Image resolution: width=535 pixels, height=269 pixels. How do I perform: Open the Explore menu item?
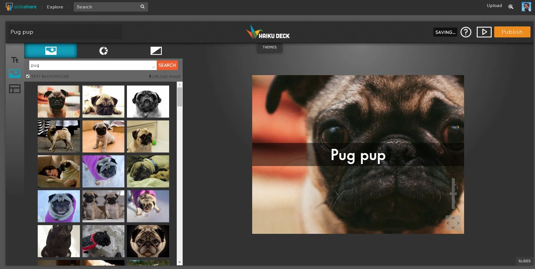55,7
